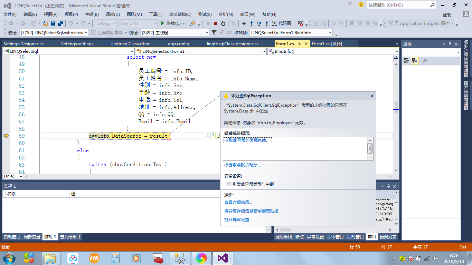472x265 pixels.
Task: Open Visual Studio taskbar icon
Action: [x=223, y=258]
